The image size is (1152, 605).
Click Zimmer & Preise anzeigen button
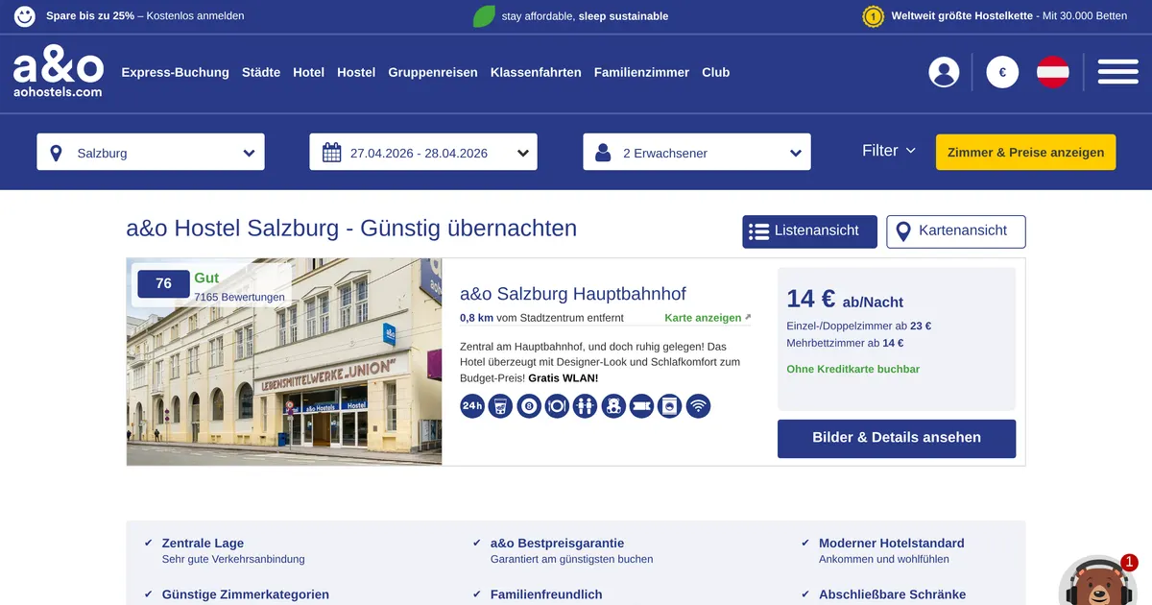pos(1026,152)
